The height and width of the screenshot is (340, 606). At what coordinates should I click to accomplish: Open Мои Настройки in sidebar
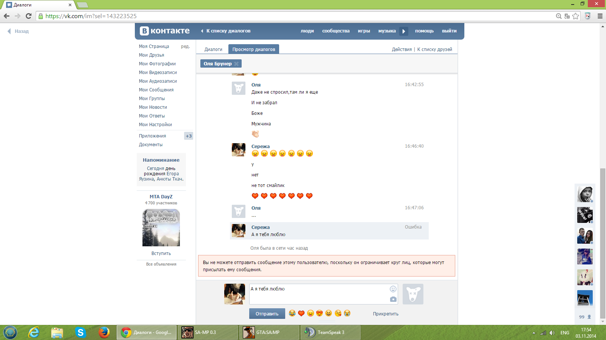[155, 125]
